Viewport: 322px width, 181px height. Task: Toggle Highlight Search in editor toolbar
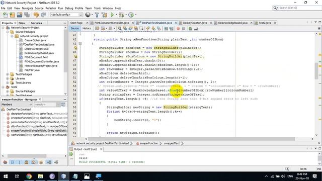[x=136, y=29]
